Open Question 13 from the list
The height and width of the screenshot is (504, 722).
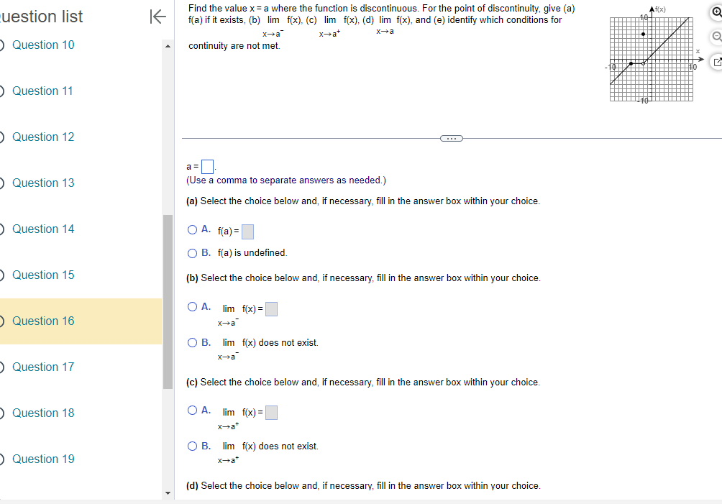pos(42,183)
